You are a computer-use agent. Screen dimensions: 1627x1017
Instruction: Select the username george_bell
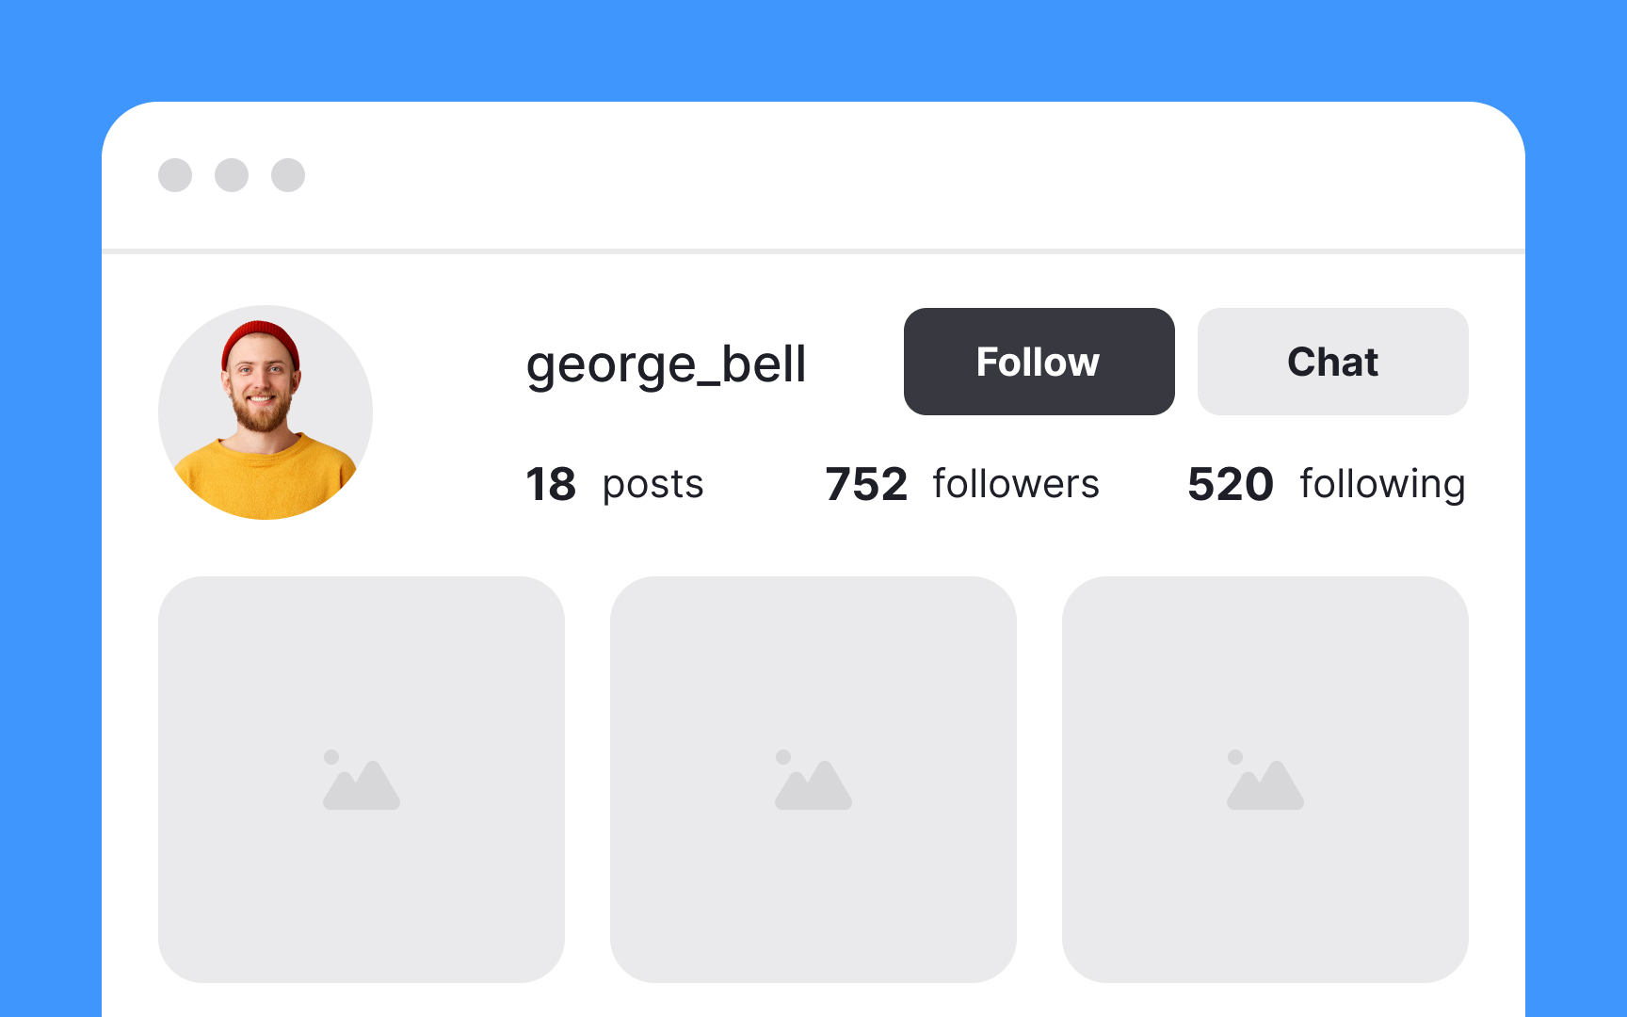[x=666, y=364]
